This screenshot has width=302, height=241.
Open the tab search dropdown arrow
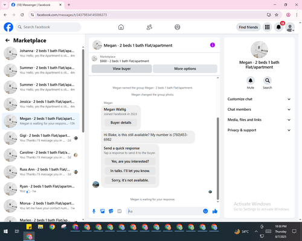point(5,5)
